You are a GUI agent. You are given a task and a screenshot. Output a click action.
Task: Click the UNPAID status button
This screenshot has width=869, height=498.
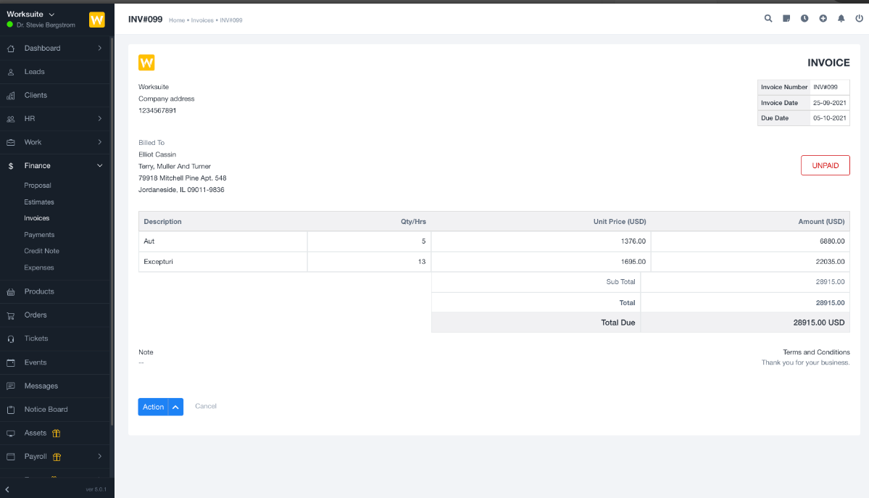(825, 165)
